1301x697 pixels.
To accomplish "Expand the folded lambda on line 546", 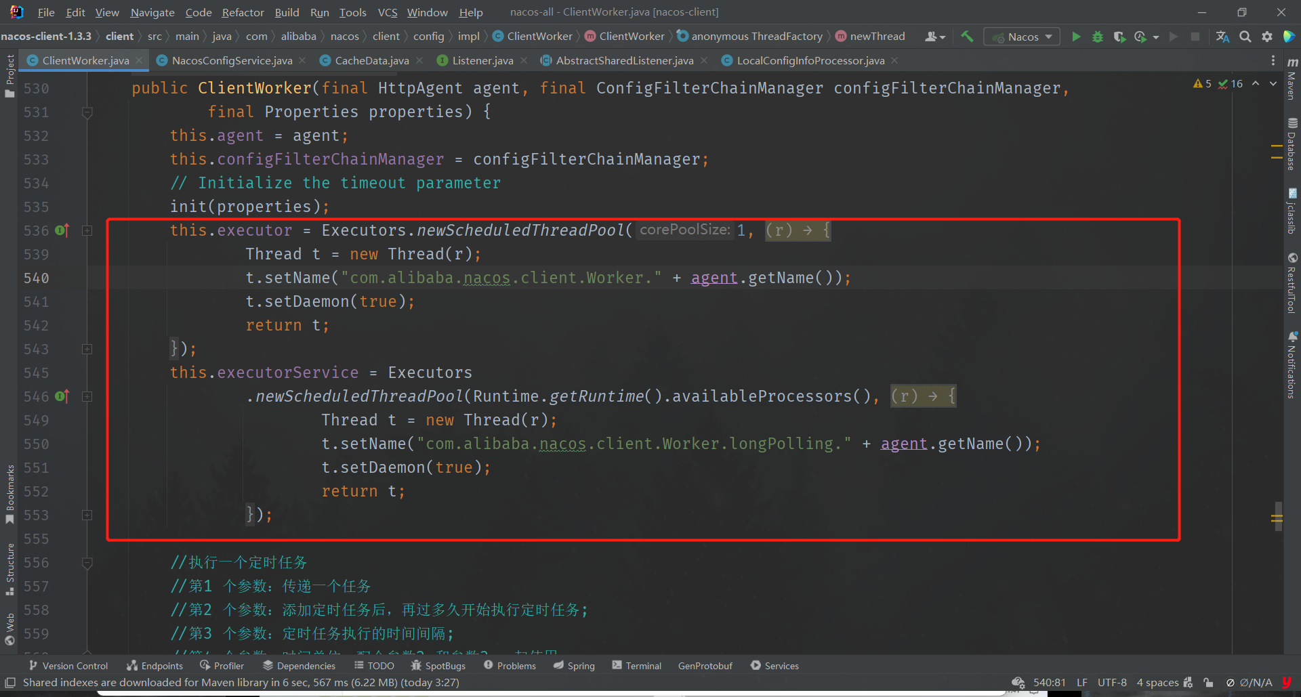I will click(87, 396).
